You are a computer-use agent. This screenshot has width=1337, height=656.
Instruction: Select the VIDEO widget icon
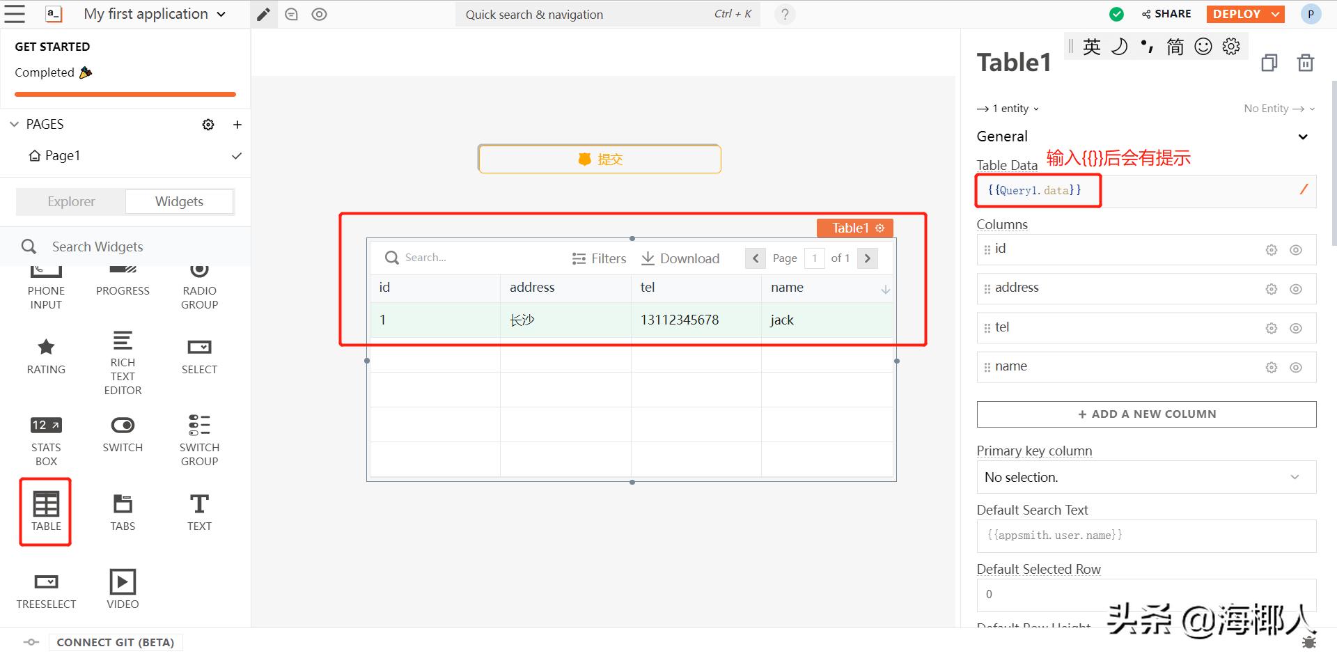122,582
